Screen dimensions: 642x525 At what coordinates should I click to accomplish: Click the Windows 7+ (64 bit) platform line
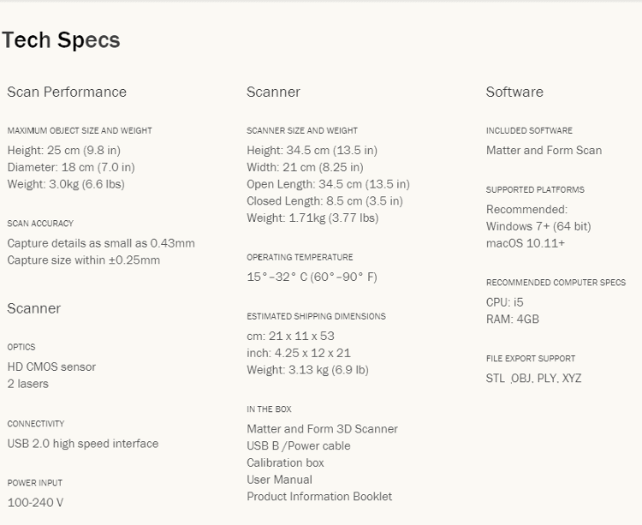tap(538, 227)
